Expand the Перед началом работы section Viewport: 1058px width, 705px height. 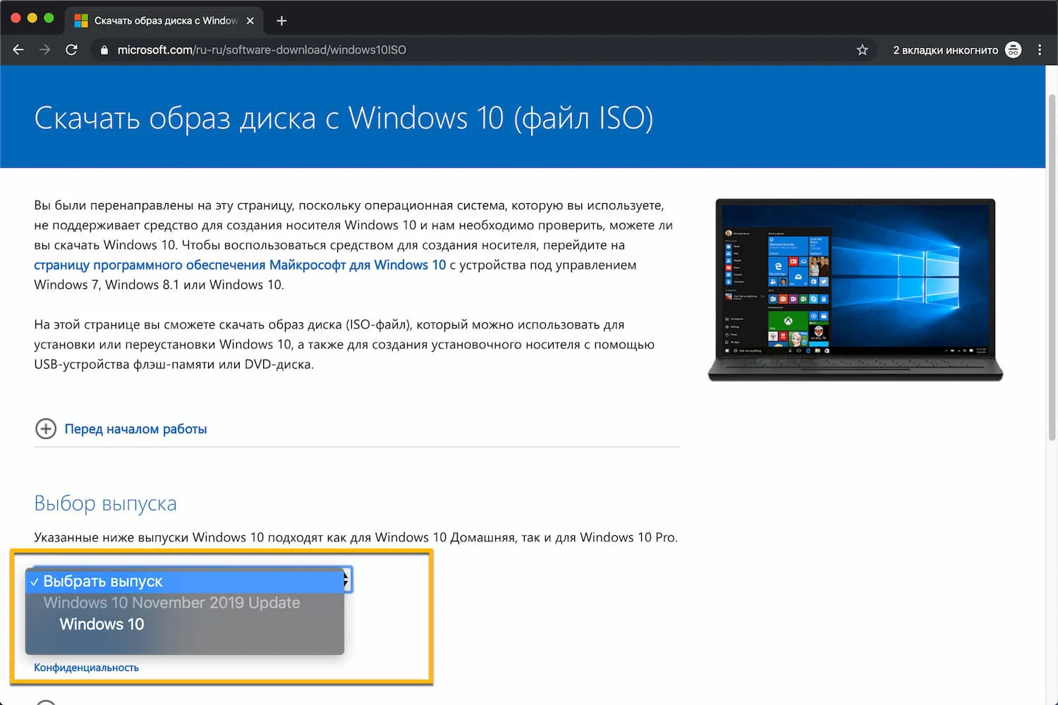pos(135,429)
